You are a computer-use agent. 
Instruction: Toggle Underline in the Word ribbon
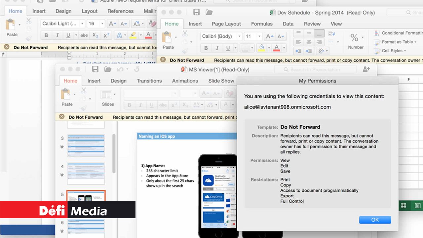68,35
